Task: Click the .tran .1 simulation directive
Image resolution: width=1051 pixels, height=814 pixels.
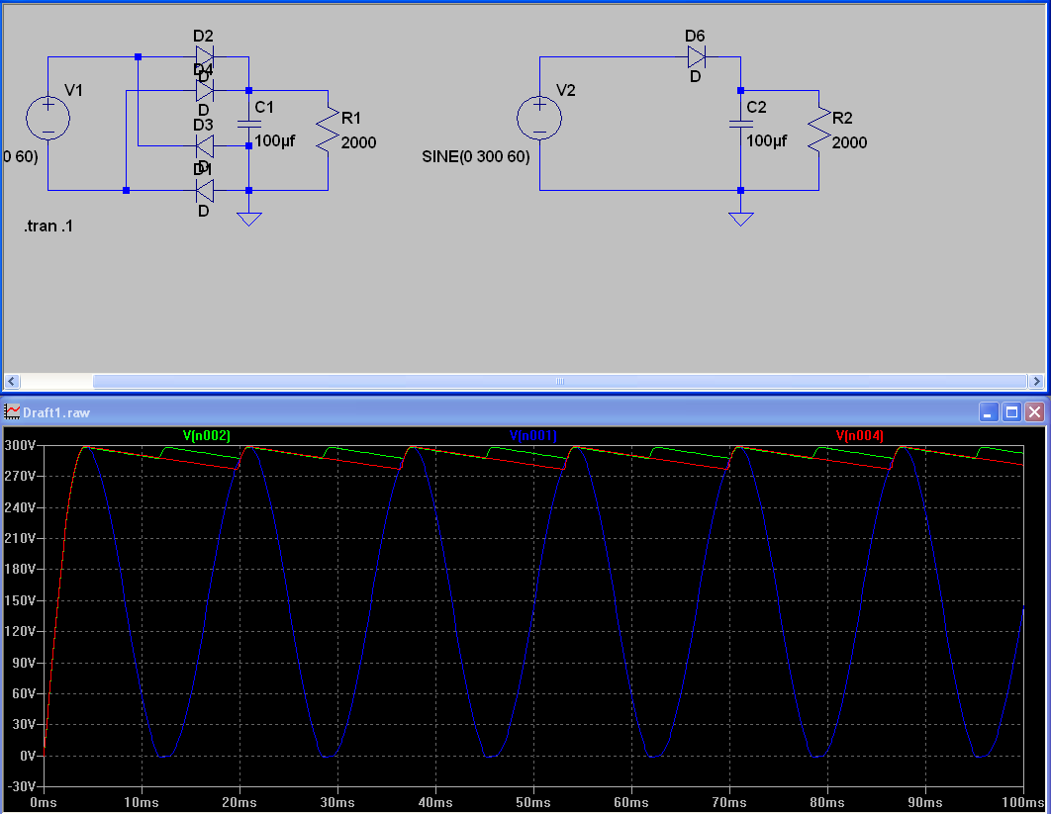Action: 48,226
